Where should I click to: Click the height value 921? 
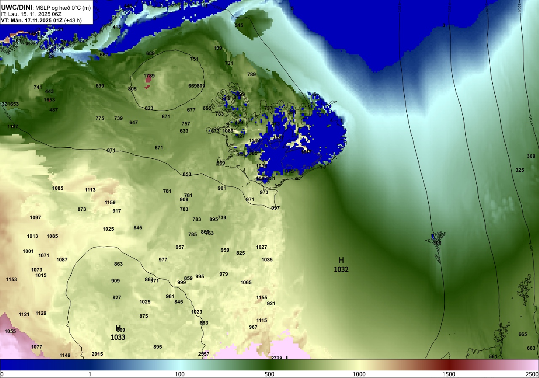click(271, 303)
